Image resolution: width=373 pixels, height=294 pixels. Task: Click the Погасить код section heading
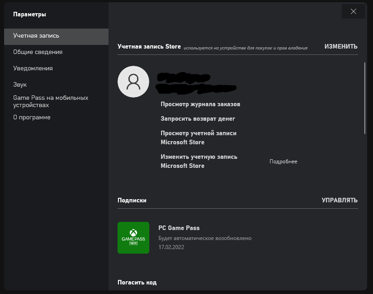137,283
